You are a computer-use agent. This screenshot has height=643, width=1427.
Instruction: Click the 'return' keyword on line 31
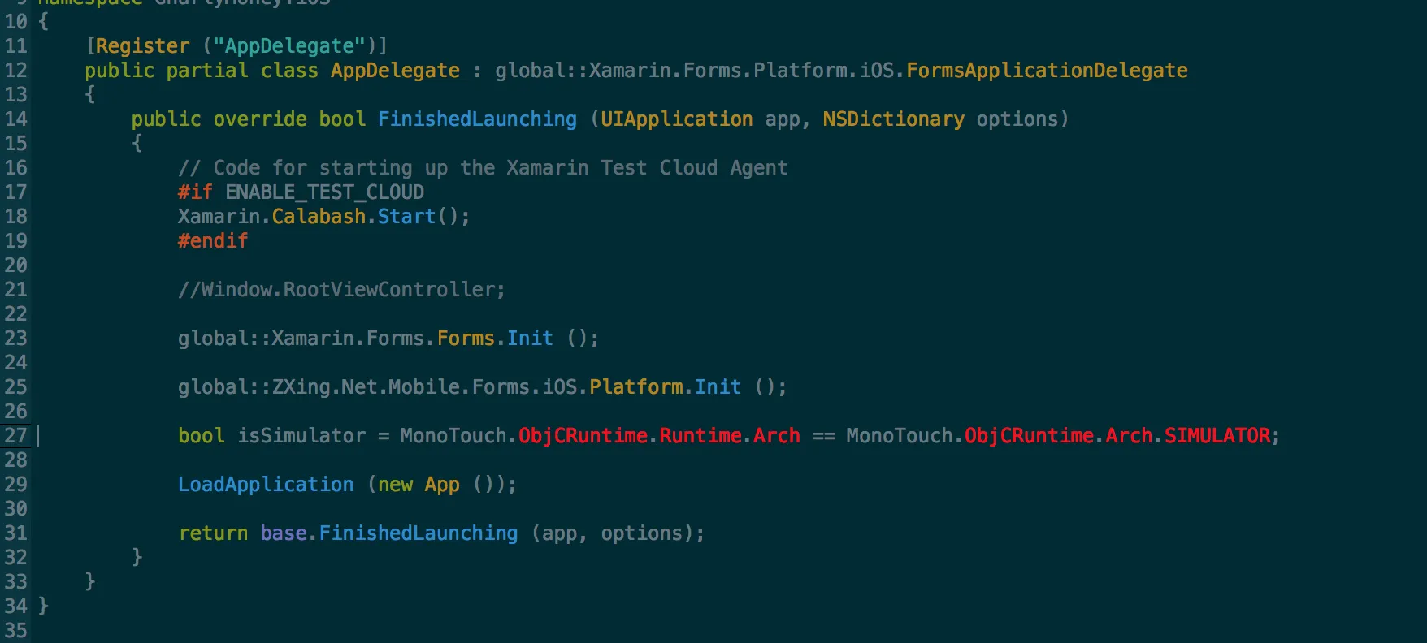pyautogui.click(x=213, y=533)
